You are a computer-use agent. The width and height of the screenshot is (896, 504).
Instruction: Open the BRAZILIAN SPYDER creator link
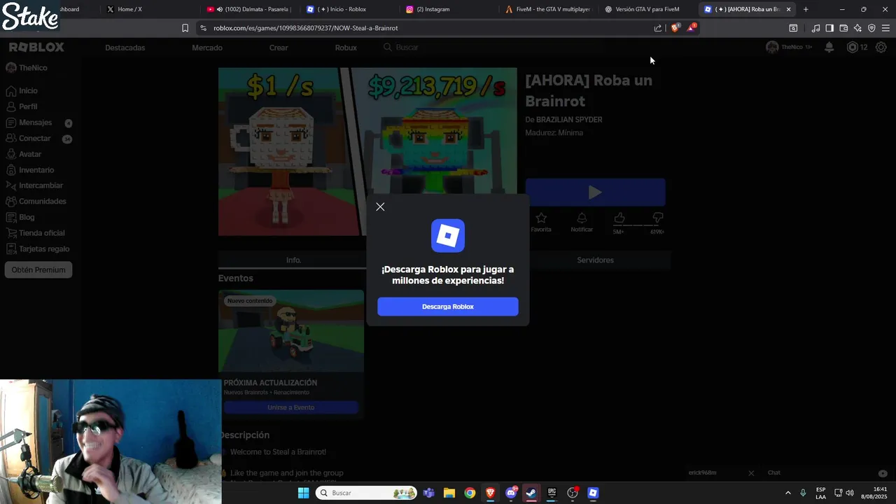(x=569, y=120)
